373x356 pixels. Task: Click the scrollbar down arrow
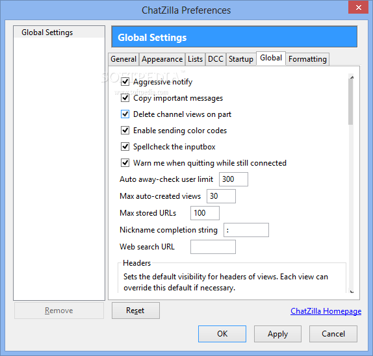(x=352, y=292)
